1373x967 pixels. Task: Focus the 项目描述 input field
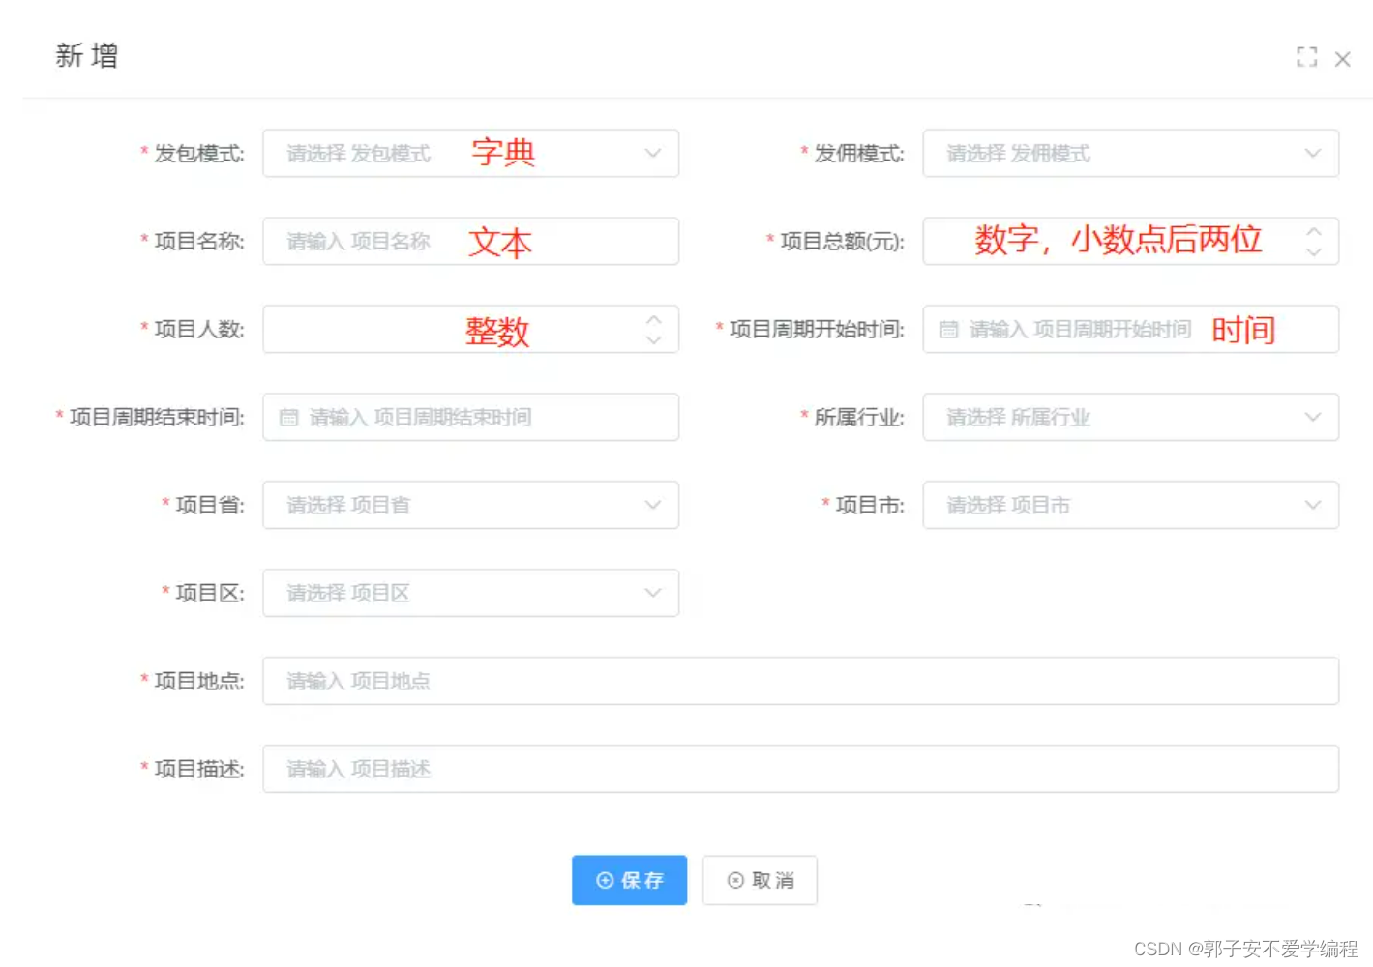800,770
